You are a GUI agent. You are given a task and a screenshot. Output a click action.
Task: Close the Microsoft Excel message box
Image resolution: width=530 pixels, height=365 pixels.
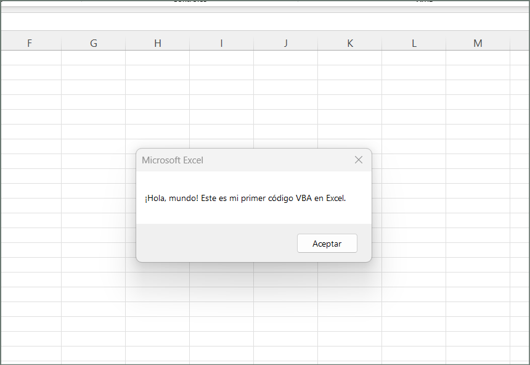(x=359, y=160)
